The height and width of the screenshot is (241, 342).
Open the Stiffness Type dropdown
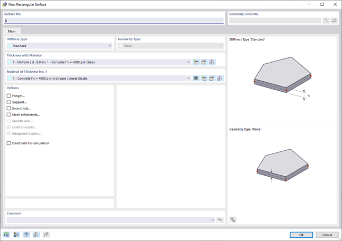pyautogui.click(x=59, y=46)
